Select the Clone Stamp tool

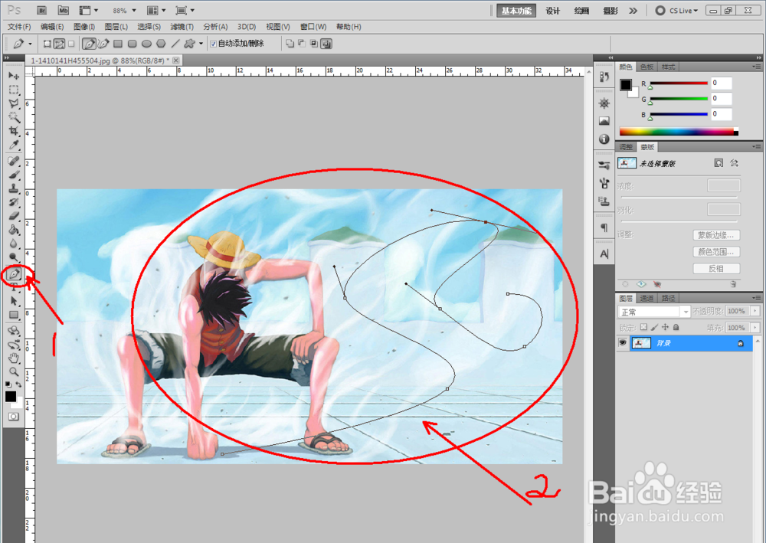(14, 188)
